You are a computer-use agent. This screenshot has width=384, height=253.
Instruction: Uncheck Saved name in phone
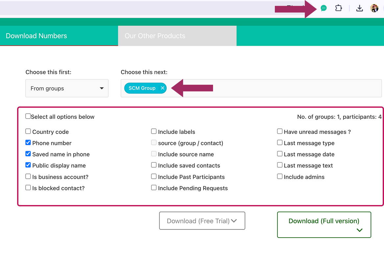tap(28, 154)
